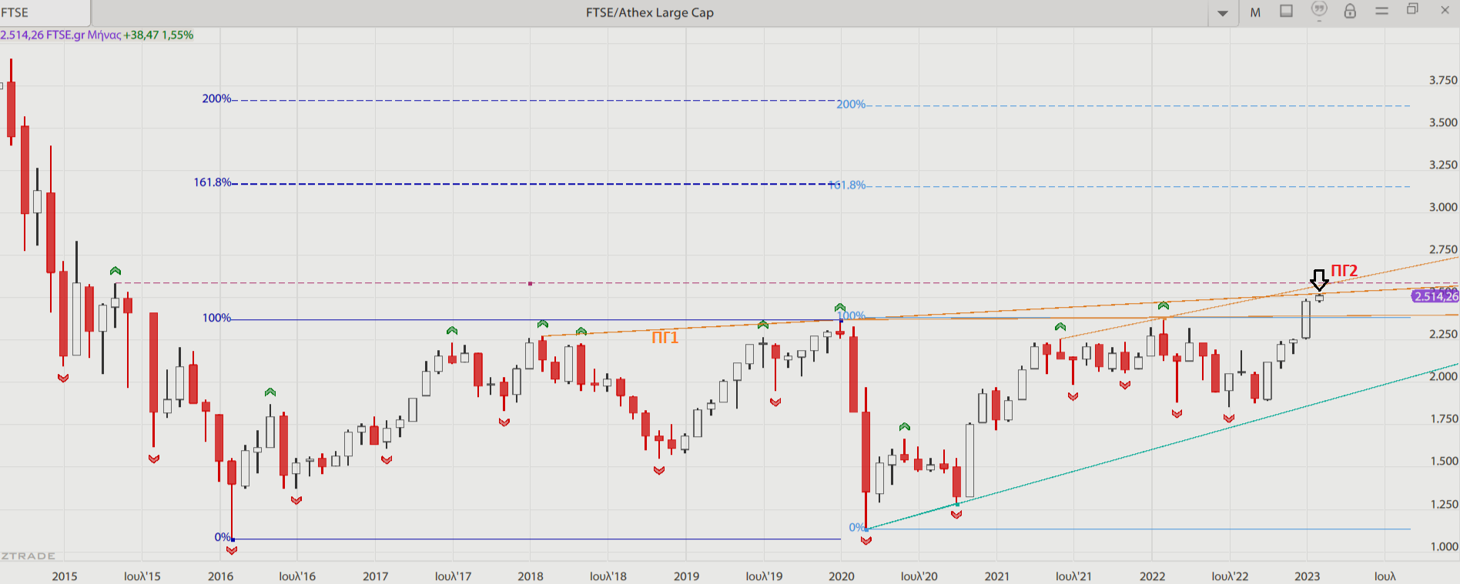1460x584 pixels.
Task: Click the 2019 date axis label
Action: 686,576
